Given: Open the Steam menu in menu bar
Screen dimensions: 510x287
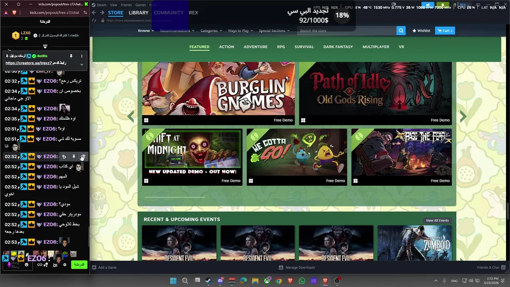Looking at the screenshot, I should click(x=101, y=5).
